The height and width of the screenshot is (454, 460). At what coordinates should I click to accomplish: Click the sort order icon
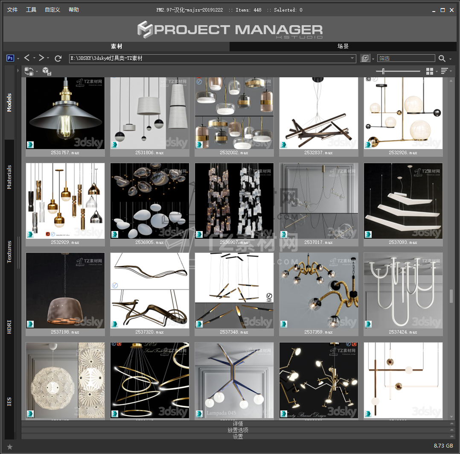click(444, 71)
